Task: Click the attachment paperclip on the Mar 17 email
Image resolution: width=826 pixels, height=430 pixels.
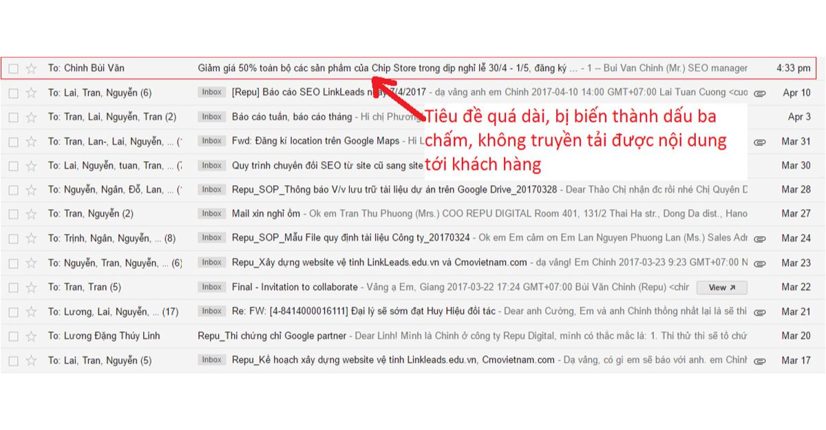Action: pyautogui.click(x=759, y=361)
